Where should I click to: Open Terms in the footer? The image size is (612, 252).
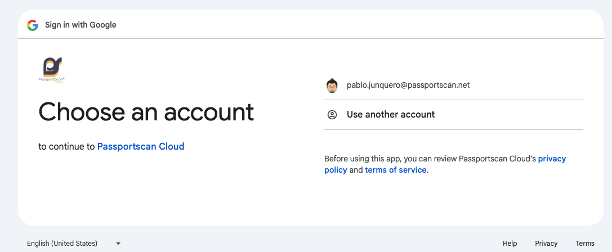point(585,244)
